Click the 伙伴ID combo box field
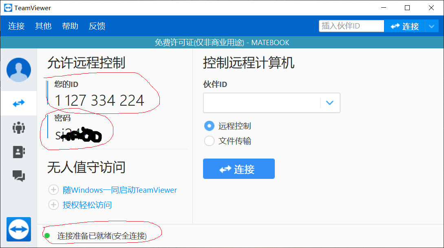Screen dimensions: 444x248 (x=272, y=103)
